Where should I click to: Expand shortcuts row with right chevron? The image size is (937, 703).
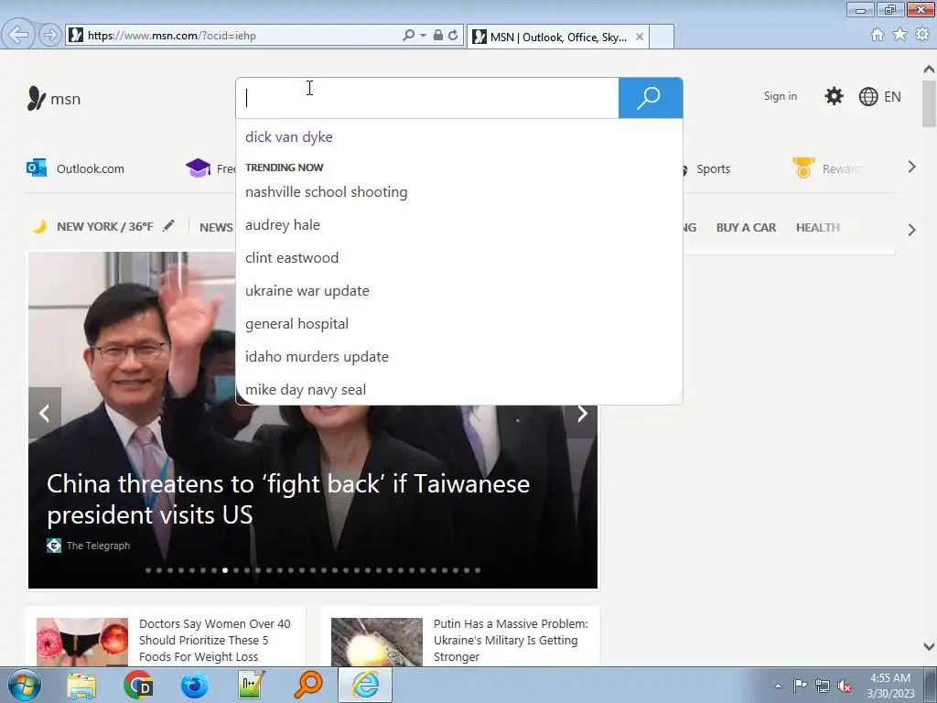[x=911, y=167]
